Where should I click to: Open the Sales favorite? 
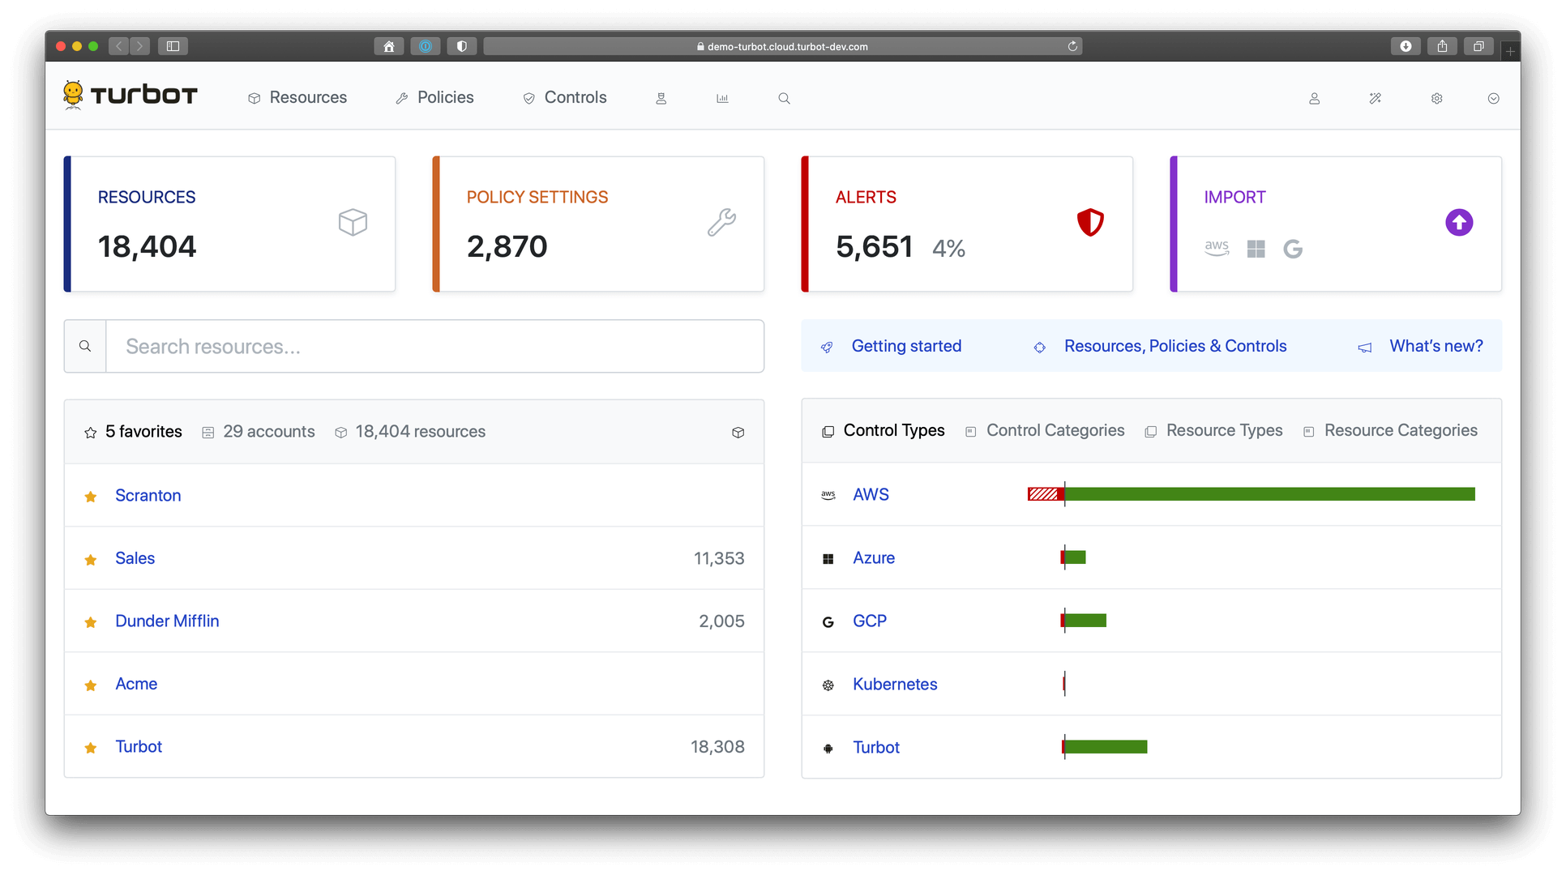coord(135,558)
